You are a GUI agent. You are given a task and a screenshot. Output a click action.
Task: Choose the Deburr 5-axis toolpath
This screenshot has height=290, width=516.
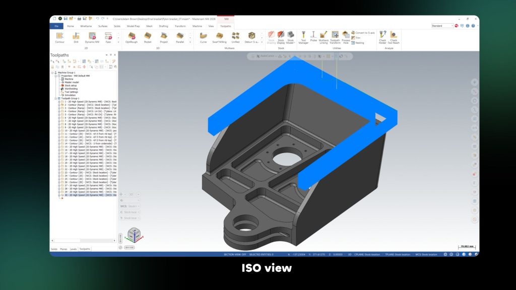[252, 37]
